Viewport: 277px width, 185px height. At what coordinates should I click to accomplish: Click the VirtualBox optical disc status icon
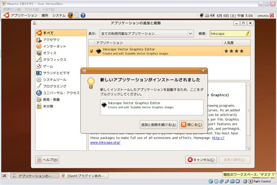click(216, 181)
